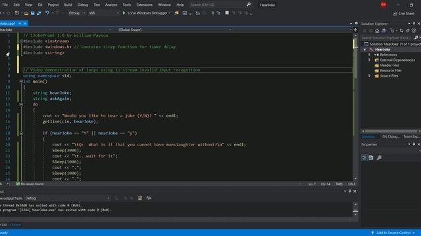Switch to the Output tab

coord(15,225)
